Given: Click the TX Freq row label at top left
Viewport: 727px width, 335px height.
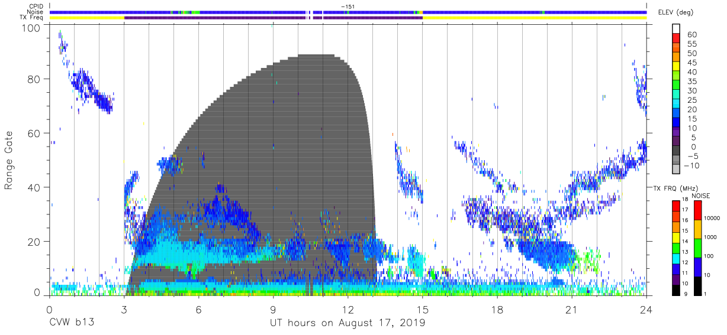Looking at the screenshot, I should tap(31, 18).
